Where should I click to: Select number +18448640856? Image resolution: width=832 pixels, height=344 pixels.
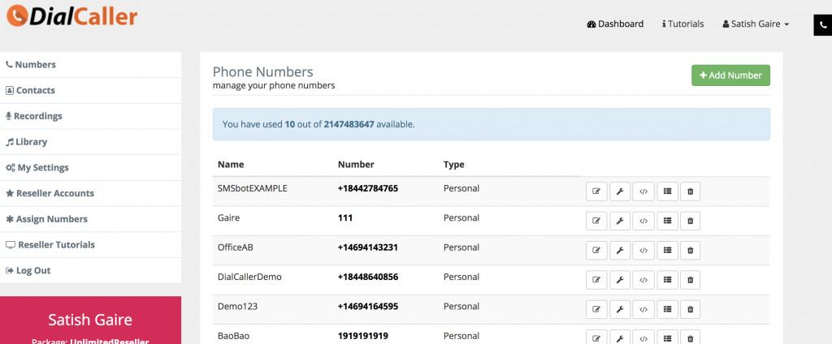(368, 277)
